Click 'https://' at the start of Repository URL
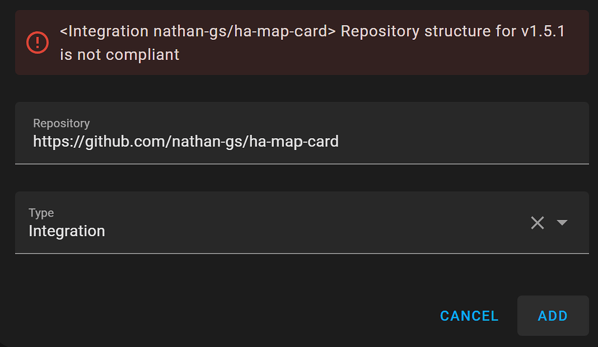Screen dimensions: 598x347 click(55, 141)
